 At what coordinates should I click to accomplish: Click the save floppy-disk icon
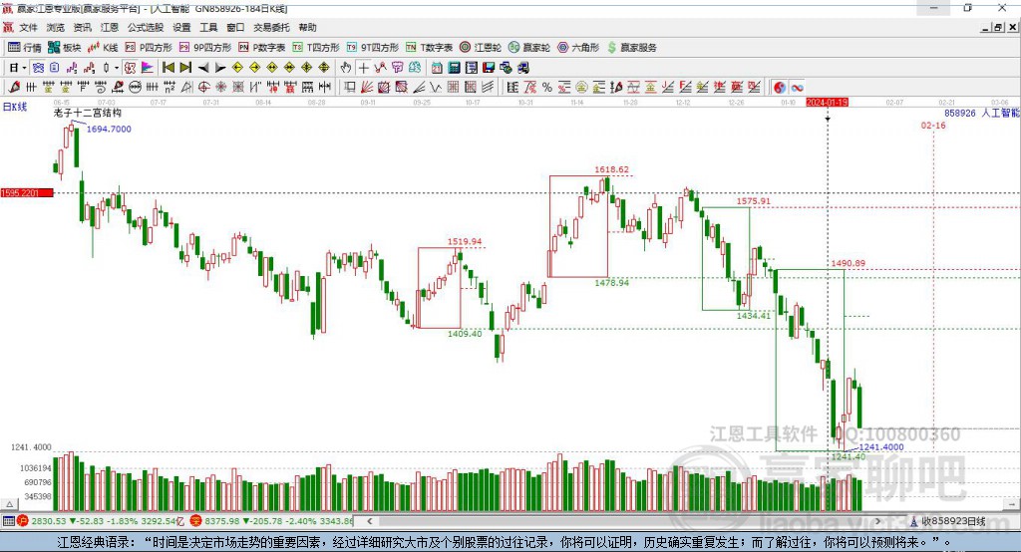(489, 68)
